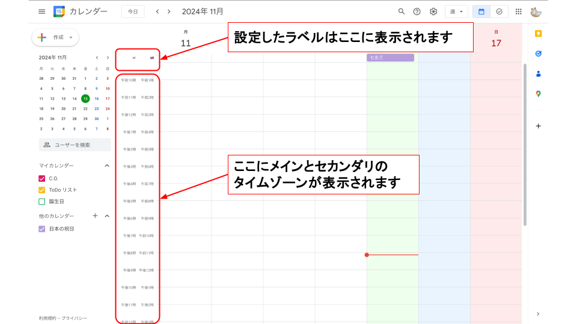Open the 週 view dropdown
577x324 pixels.
pyautogui.click(x=456, y=11)
